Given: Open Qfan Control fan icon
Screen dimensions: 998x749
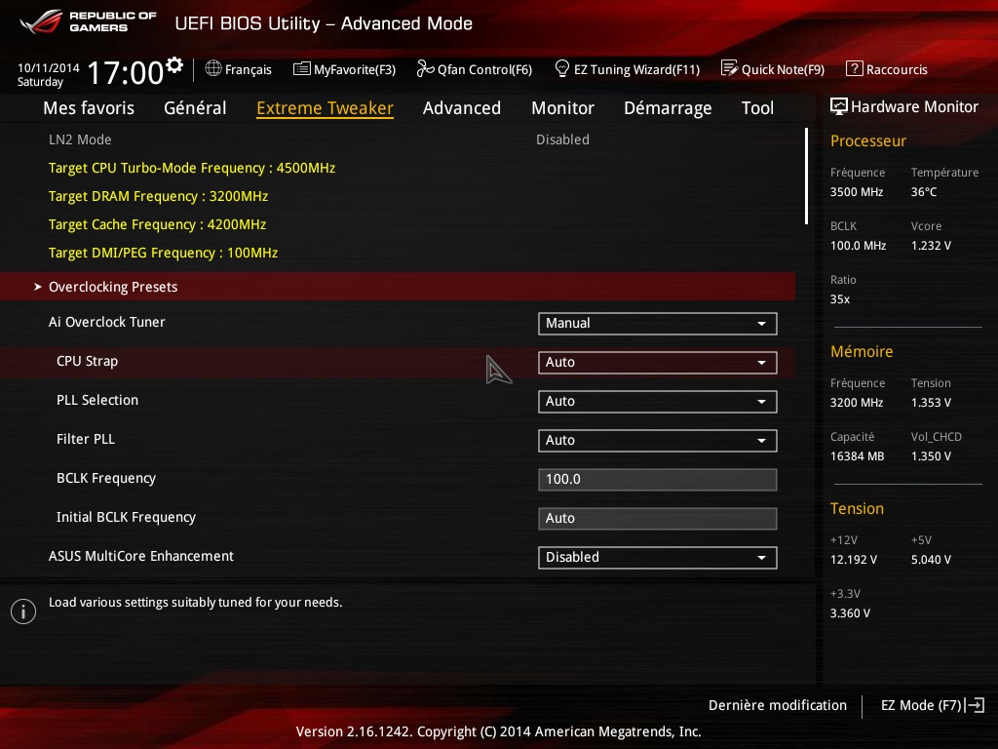Looking at the screenshot, I should pyautogui.click(x=425, y=69).
